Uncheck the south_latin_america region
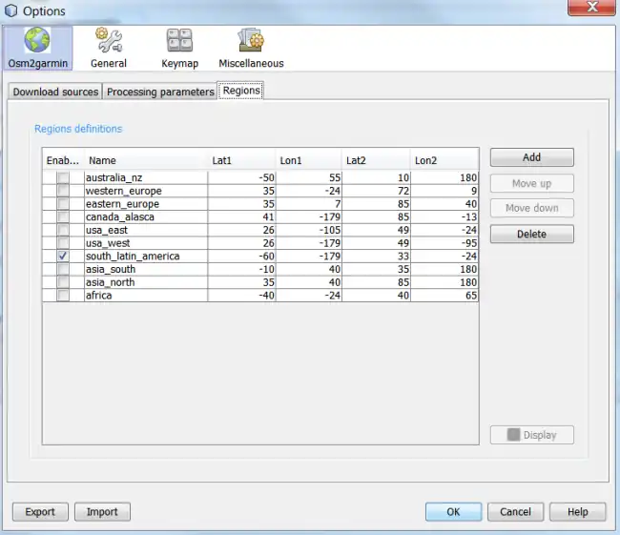 click(x=63, y=257)
